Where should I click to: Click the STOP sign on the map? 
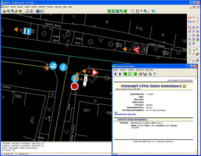[x=74, y=86]
